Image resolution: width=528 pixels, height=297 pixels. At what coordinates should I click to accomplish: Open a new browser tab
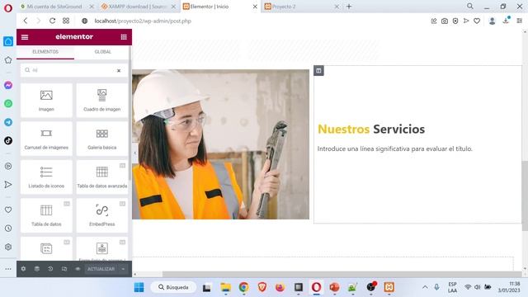(x=349, y=7)
